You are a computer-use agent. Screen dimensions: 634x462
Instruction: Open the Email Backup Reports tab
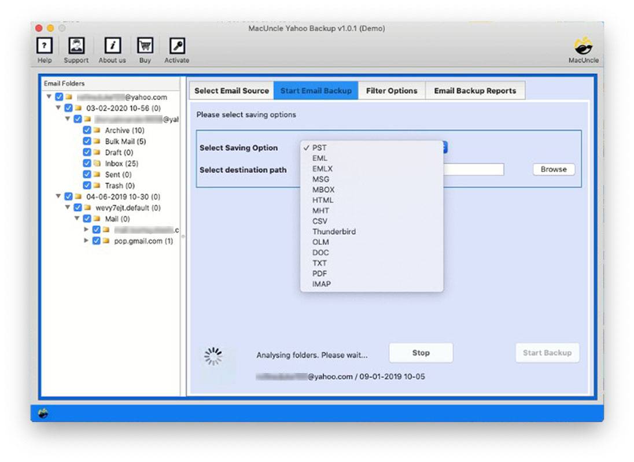[475, 90]
